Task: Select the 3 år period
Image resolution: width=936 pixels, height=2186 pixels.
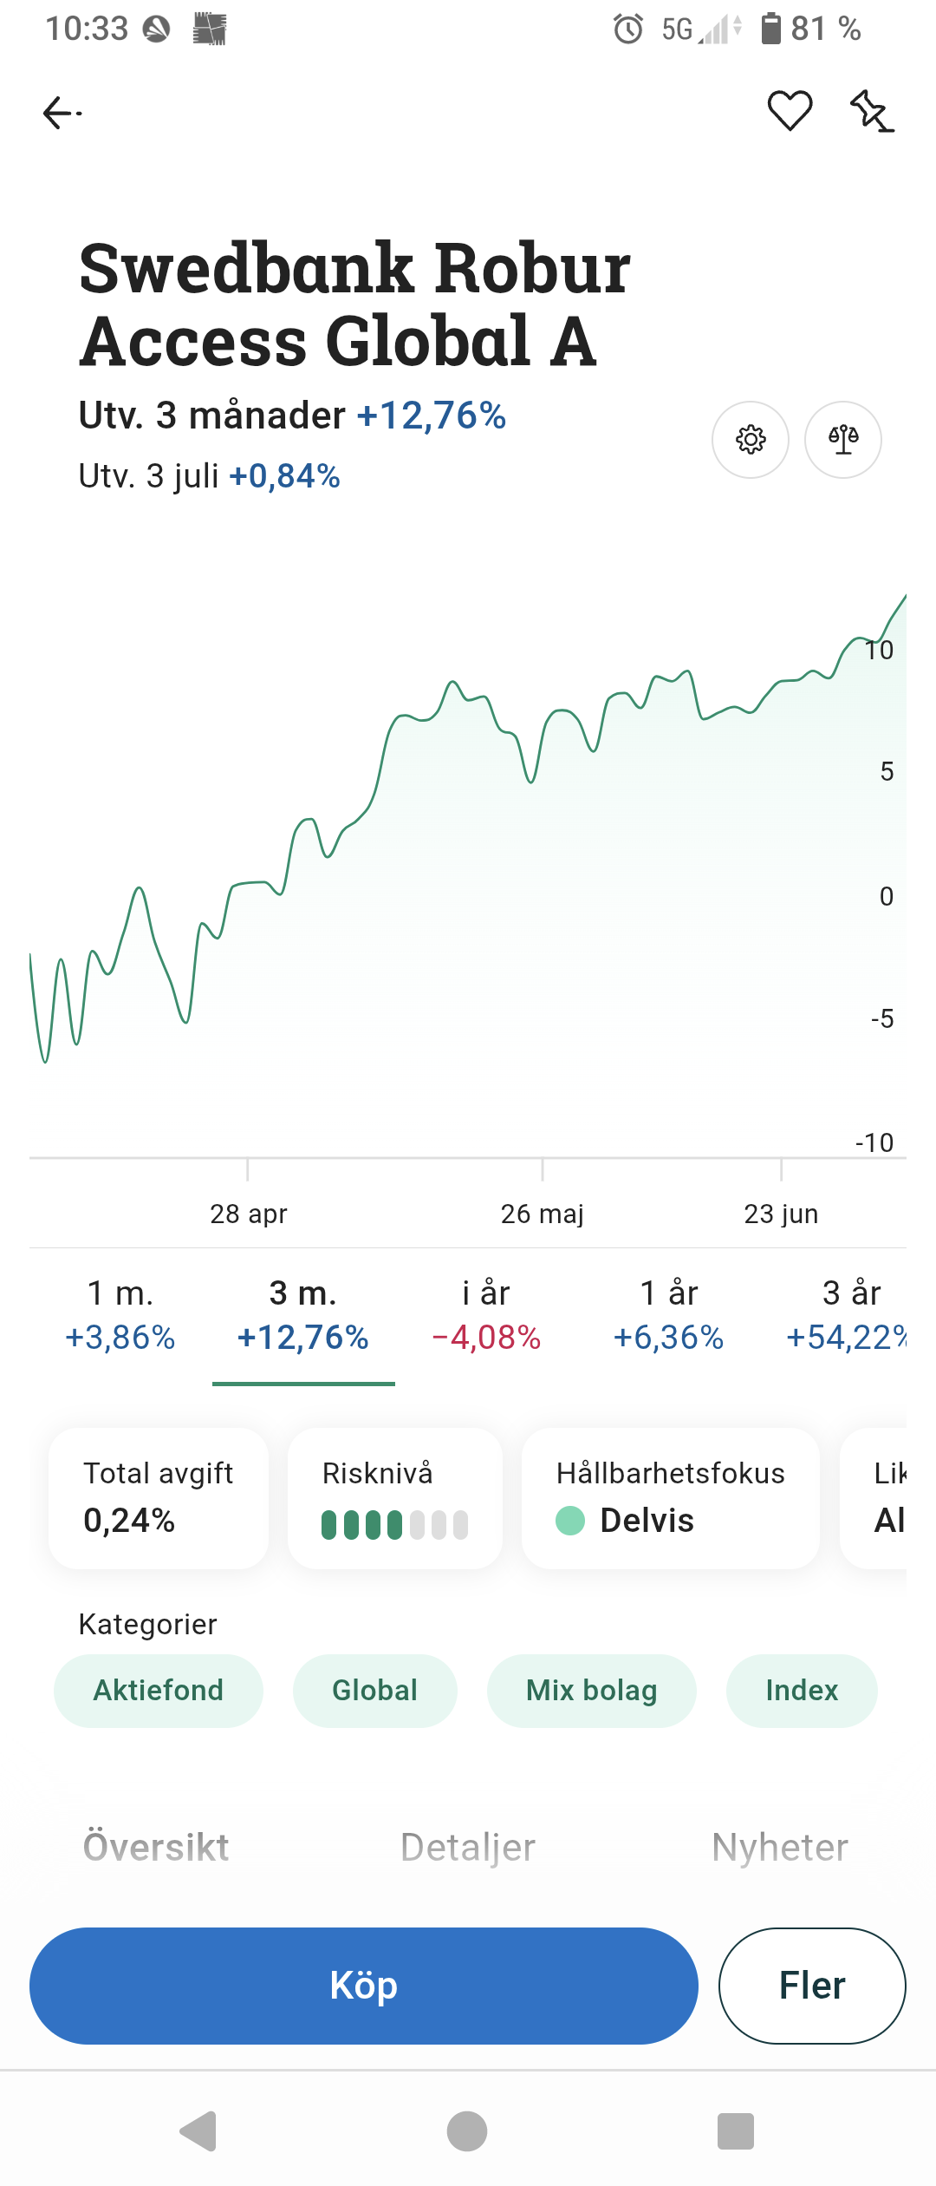Action: (x=850, y=1315)
